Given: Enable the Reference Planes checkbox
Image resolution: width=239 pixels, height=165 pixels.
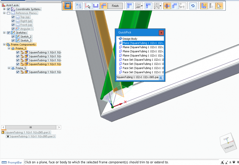Looking at the screenshot, I should [x=8, y=13].
